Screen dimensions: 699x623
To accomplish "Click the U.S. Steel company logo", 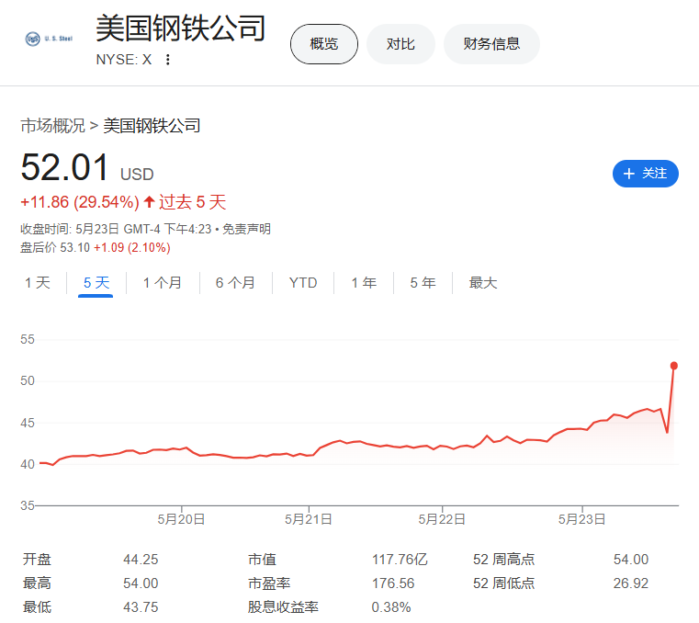I will pos(49,39).
